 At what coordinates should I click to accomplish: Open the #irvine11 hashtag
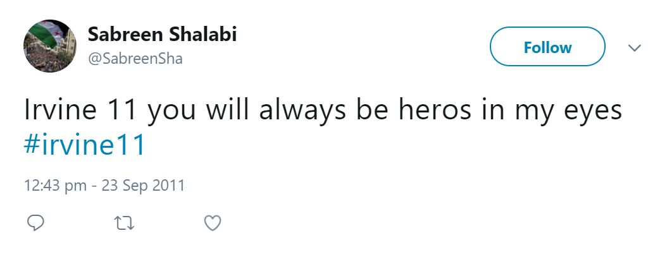point(85,145)
